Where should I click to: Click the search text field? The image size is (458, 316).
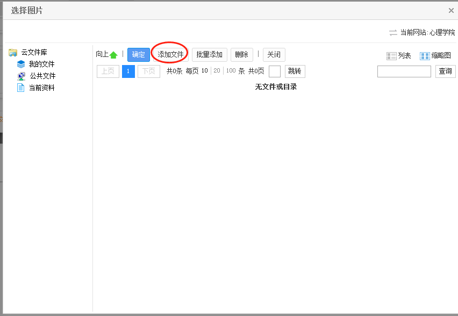click(404, 71)
